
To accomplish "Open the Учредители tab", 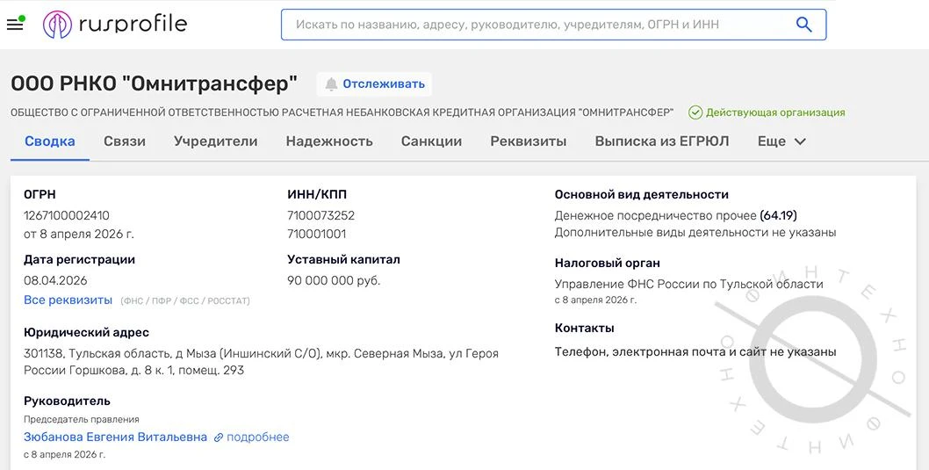I will (216, 141).
